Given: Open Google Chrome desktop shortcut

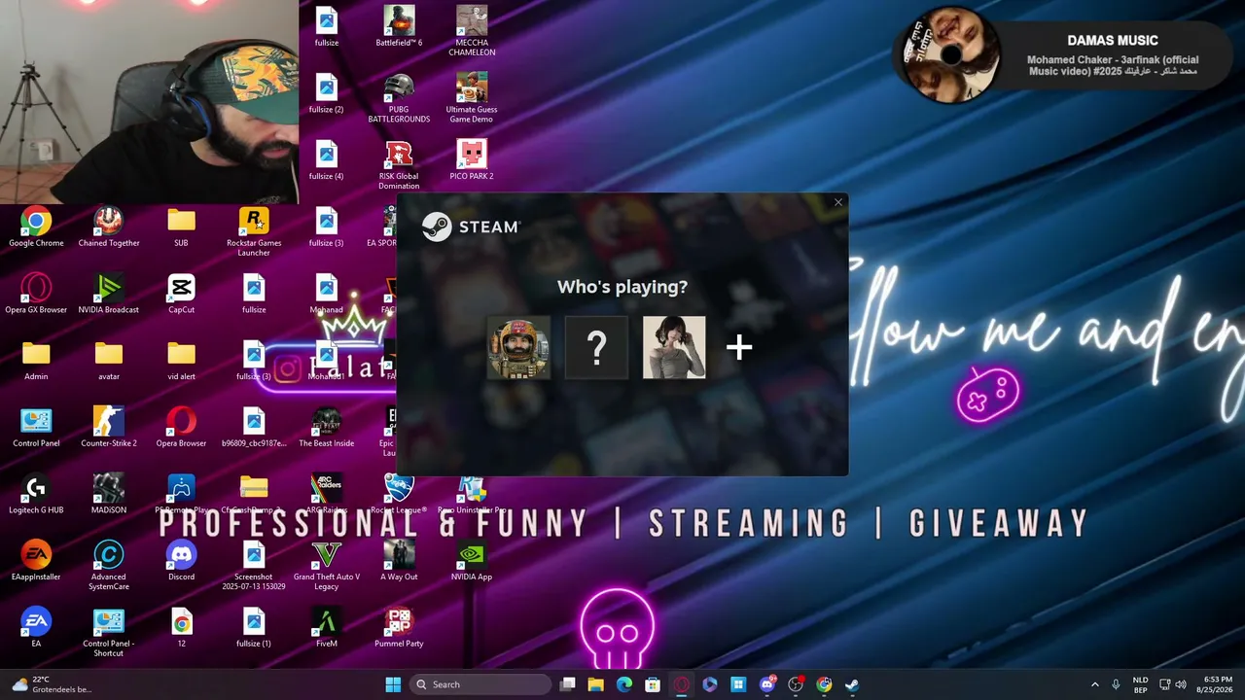Looking at the screenshot, I should (x=36, y=228).
